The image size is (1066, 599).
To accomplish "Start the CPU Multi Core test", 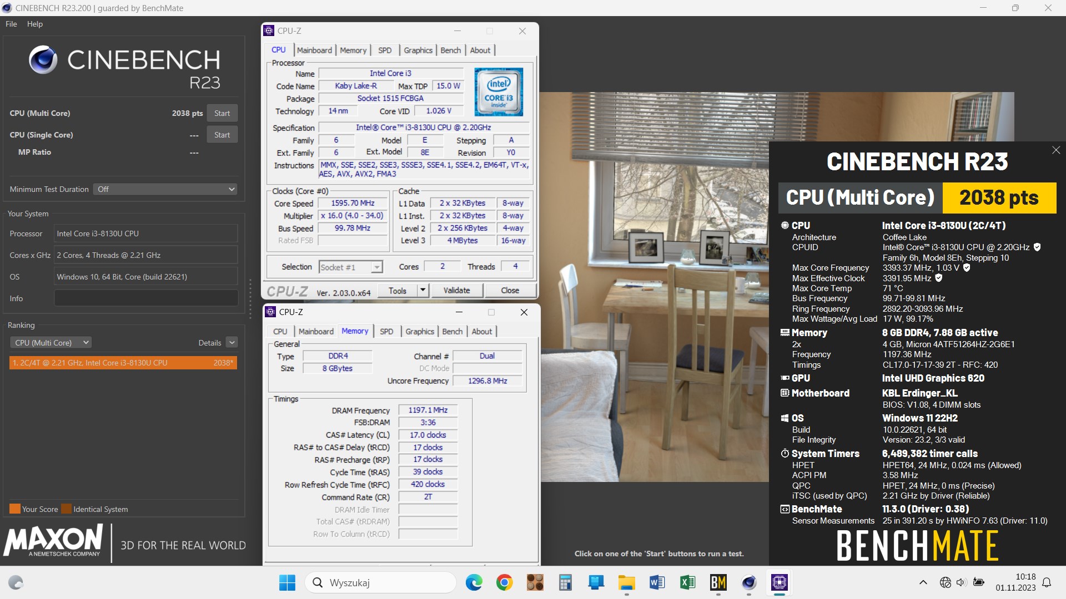I will (x=222, y=113).
